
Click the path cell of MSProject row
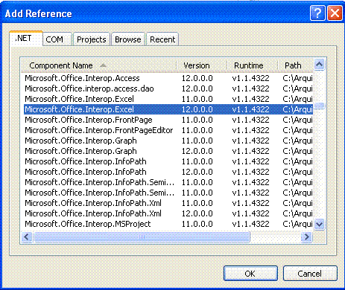click(x=297, y=224)
